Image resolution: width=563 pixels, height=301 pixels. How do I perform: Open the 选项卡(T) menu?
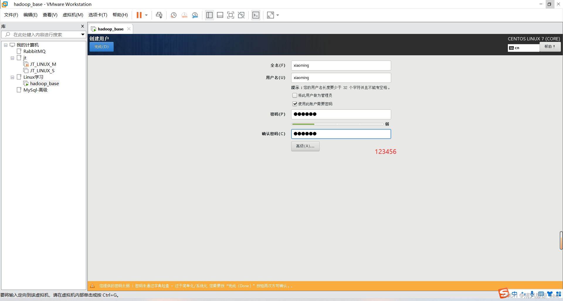point(98,15)
